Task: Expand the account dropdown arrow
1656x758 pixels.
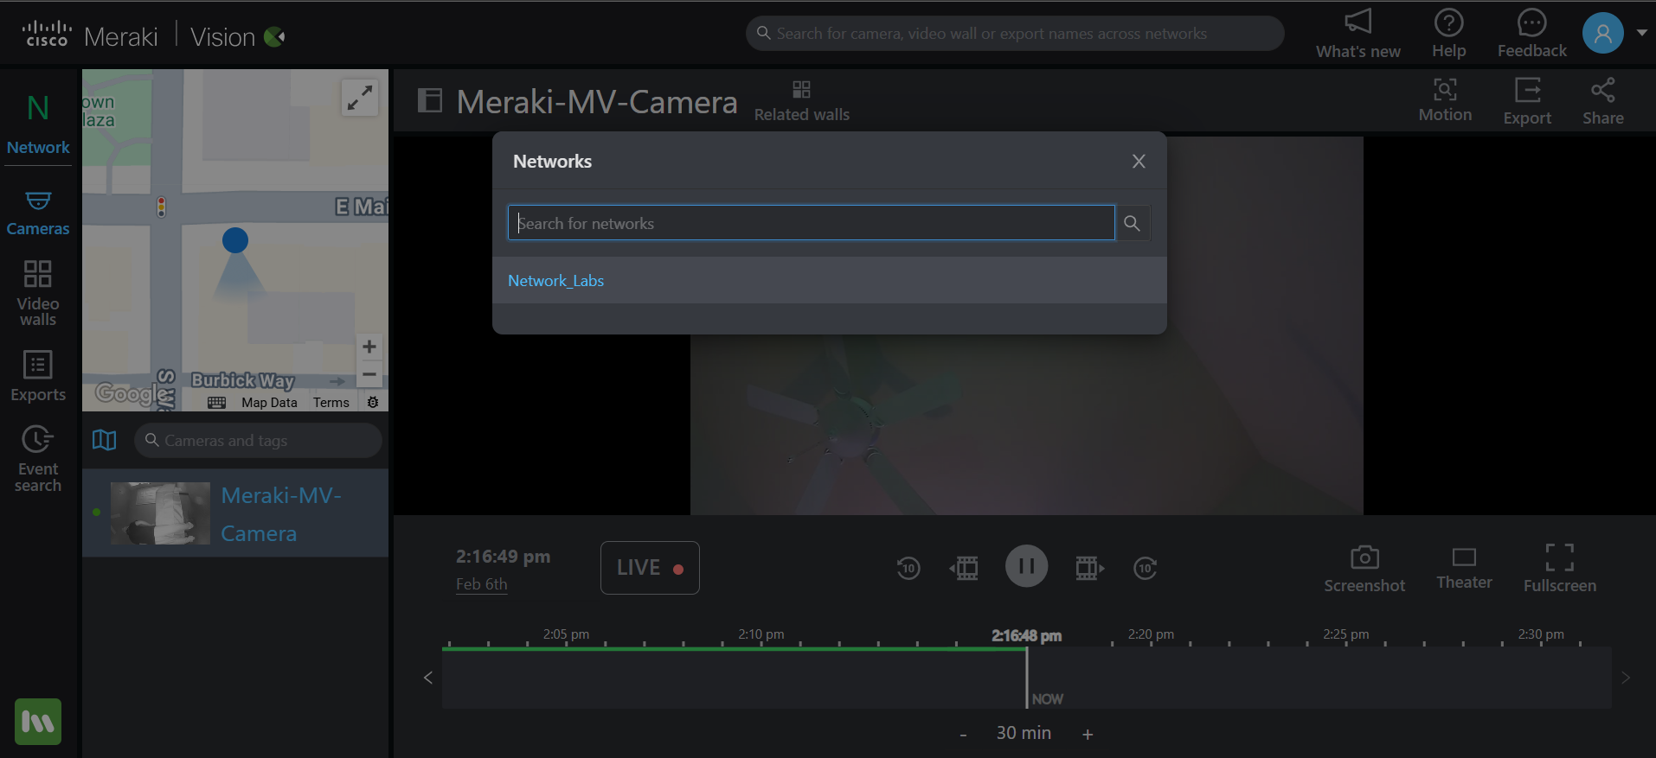Action: point(1641,33)
